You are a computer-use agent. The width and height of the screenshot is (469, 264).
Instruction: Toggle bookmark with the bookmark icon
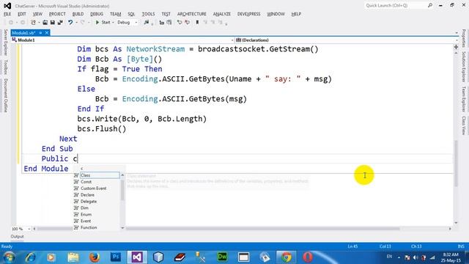pos(197,23)
